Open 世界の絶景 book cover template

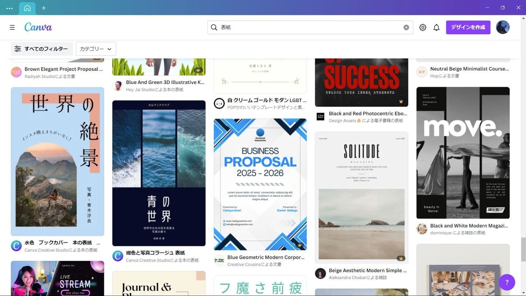click(x=57, y=161)
